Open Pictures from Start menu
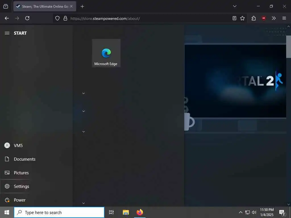This screenshot has width=291, height=218. pos(17,173)
